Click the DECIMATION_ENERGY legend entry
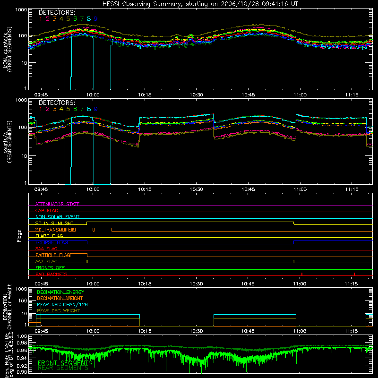This screenshot has width=378, height=378. coord(60,292)
